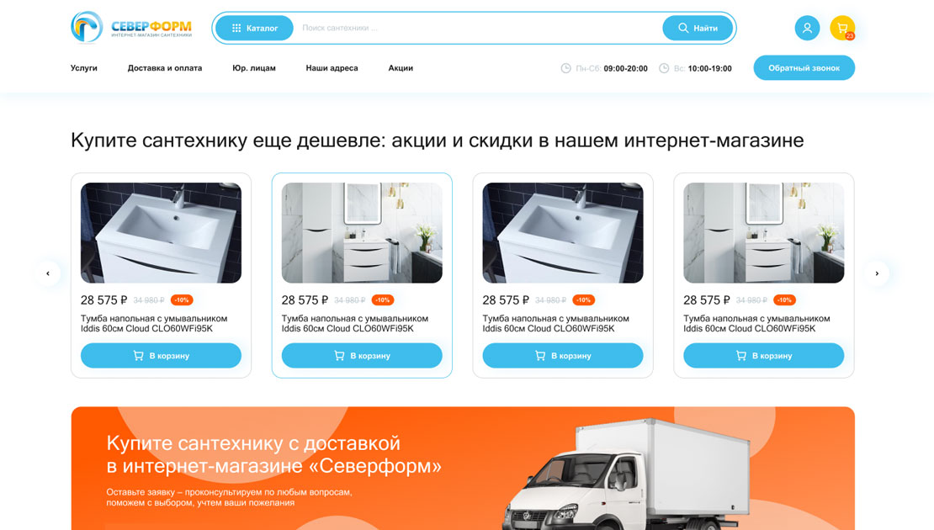934x530 pixels.
Task: Click the Северформ logo
Action: (131, 28)
